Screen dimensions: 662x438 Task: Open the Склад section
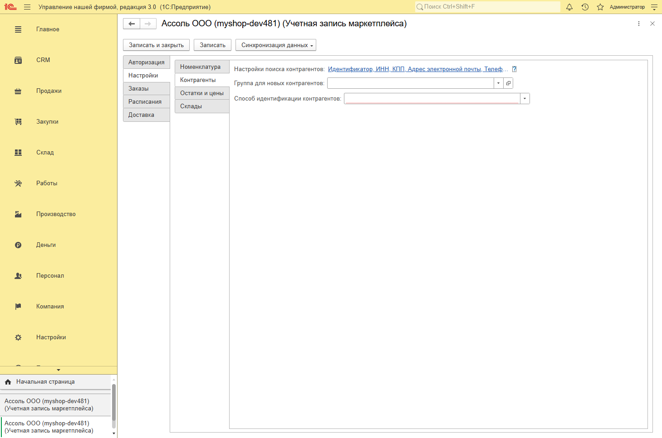(x=45, y=153)
